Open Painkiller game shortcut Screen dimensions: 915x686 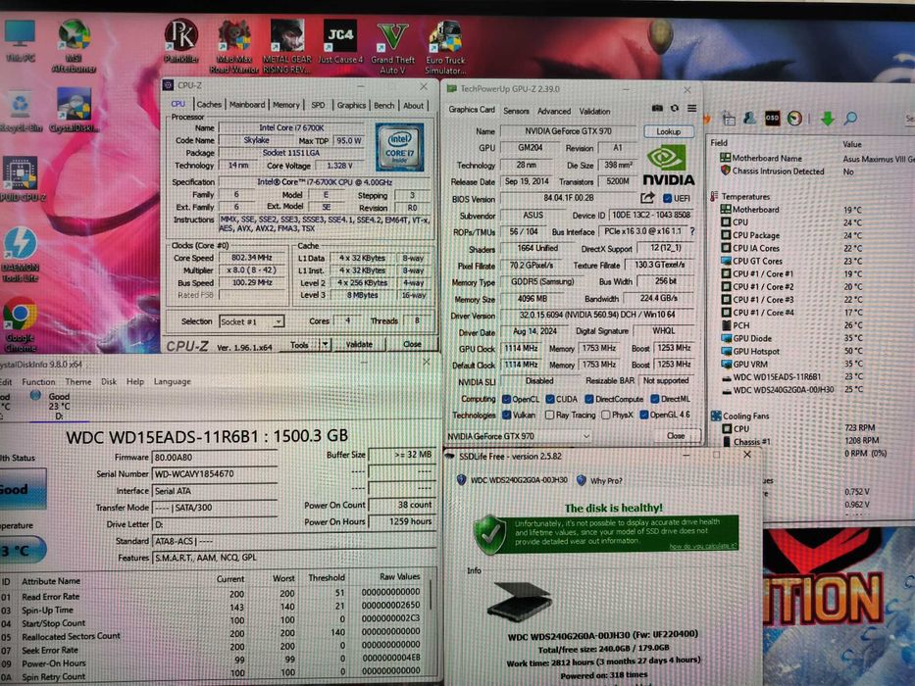click(181, 39)
